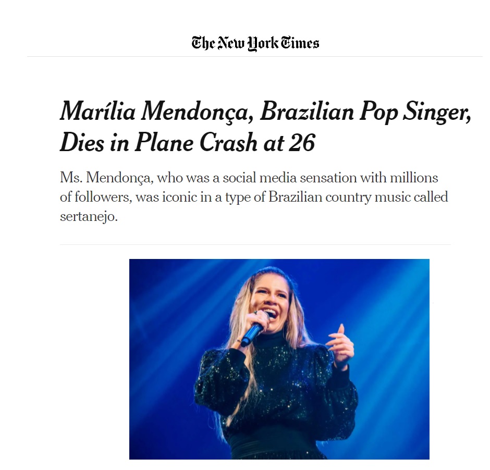Click "Ms. Mendonça" in the summary

[106, 178]
